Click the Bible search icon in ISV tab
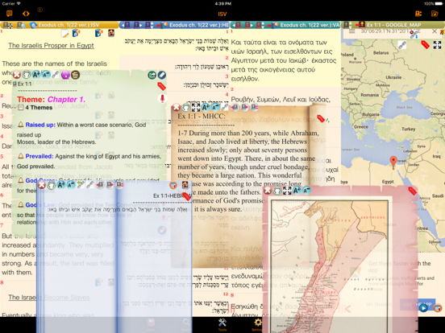 (x=21, y=25)
